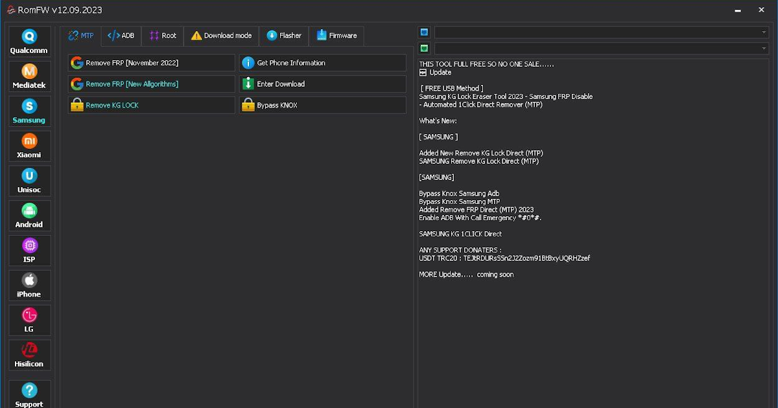This screenshot has width=778, height=408.
Task: Open the Root tab
Action: pos(163,36)
